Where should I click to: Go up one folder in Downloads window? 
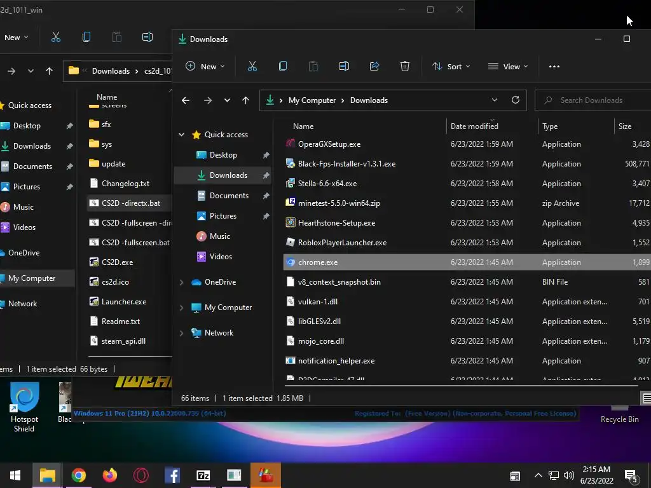coord(246,100)
